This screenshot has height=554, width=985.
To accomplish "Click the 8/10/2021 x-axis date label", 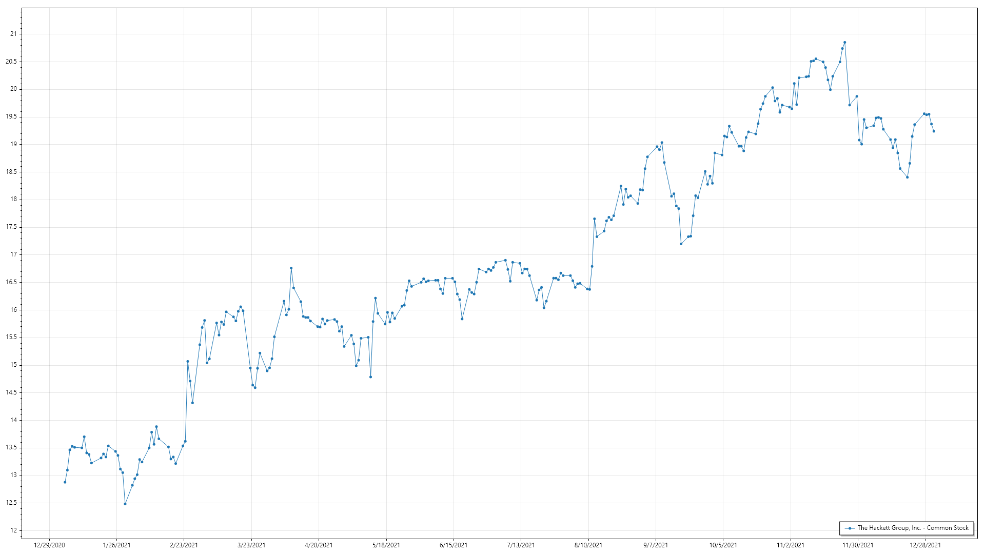I will [x=588, y=545].
